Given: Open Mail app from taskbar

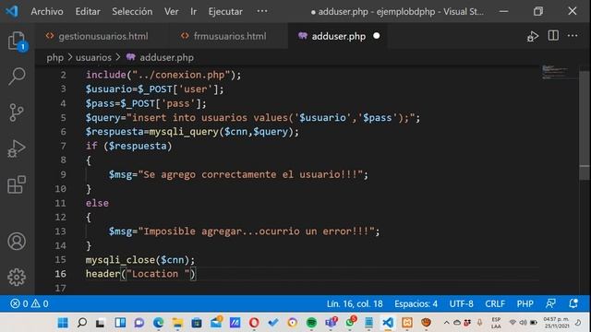Looking at the screenshot, I should tap(216, 322).
